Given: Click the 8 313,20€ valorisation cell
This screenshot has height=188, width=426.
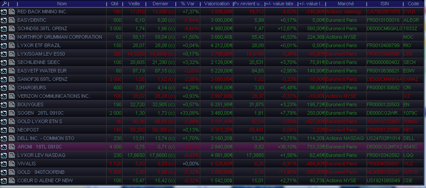Looking at the screenshot, I should tap(216, 130).
